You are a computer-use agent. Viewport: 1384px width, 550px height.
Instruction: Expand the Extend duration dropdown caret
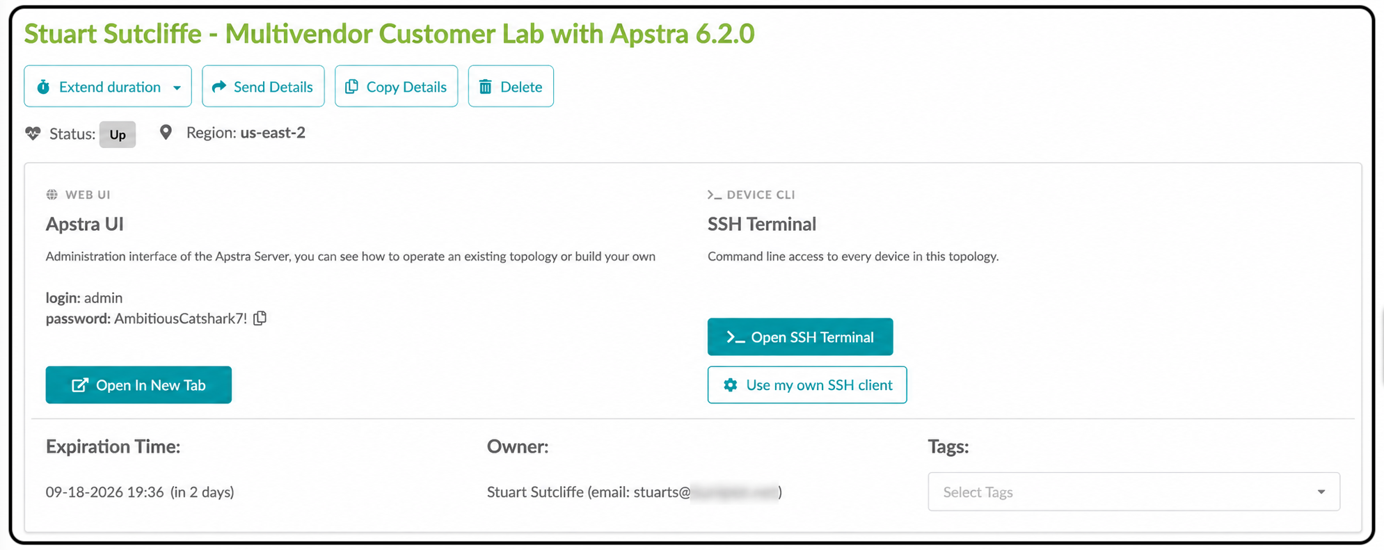(x=177, y=88)
